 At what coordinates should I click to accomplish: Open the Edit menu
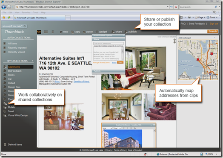pyautogui.click(x=10, y=12)
